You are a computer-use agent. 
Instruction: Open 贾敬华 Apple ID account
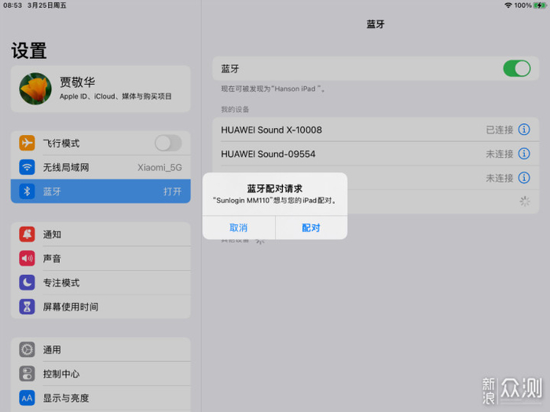click(x=101, y=89)
